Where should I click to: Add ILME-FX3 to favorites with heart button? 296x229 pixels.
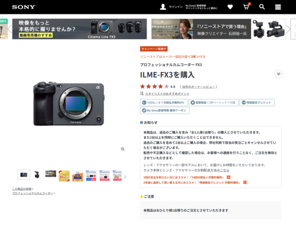278,74
